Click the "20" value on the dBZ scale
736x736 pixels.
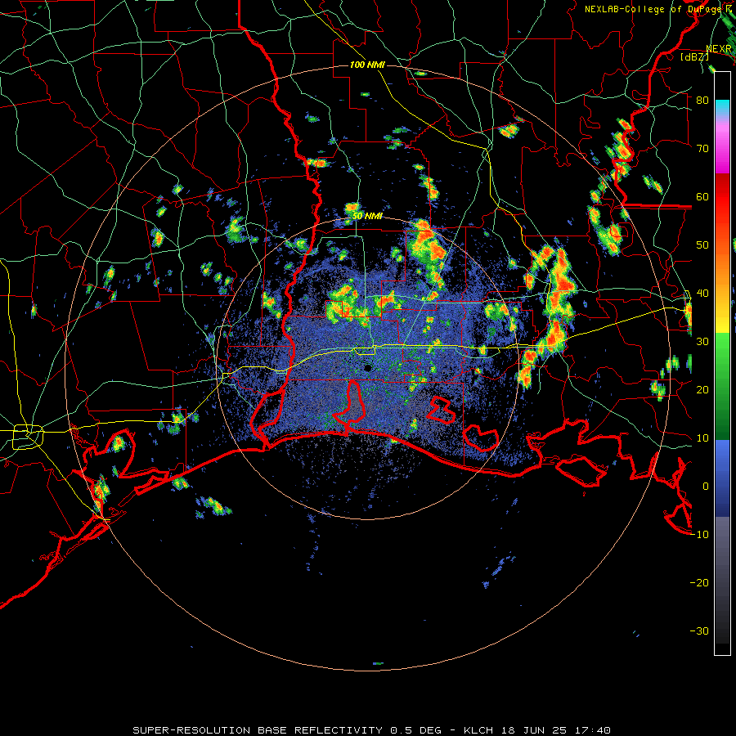click(x=702, y=389)
